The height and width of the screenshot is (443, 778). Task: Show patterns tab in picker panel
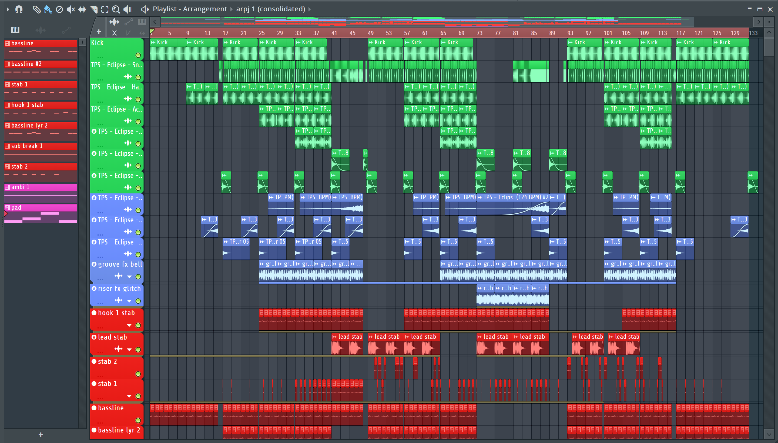point(15,30)
